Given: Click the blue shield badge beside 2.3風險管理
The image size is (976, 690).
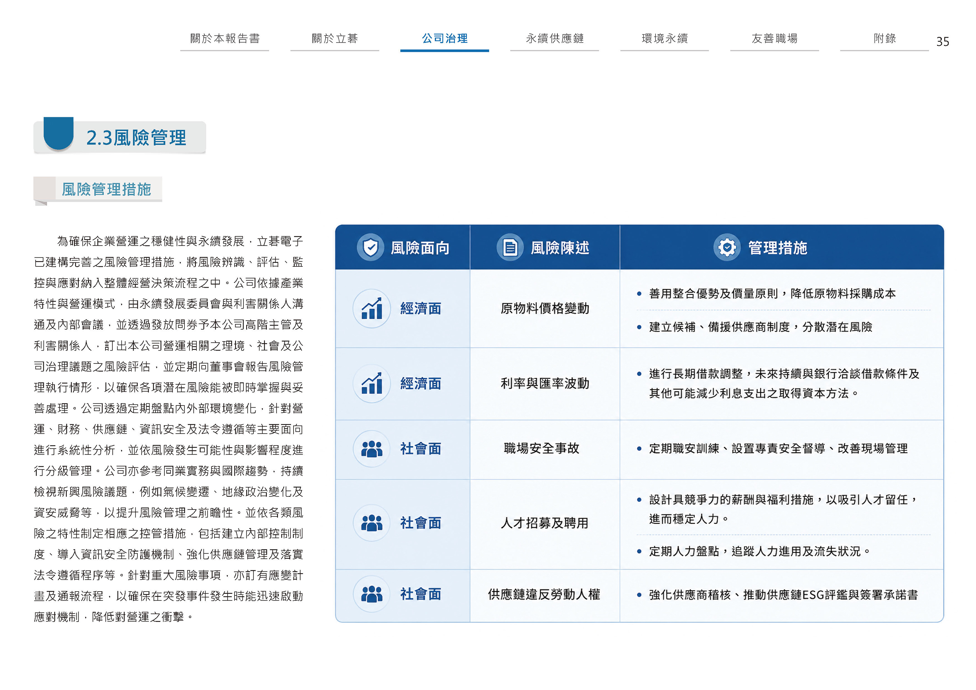Looking at the screenshot, I should 58,134.
